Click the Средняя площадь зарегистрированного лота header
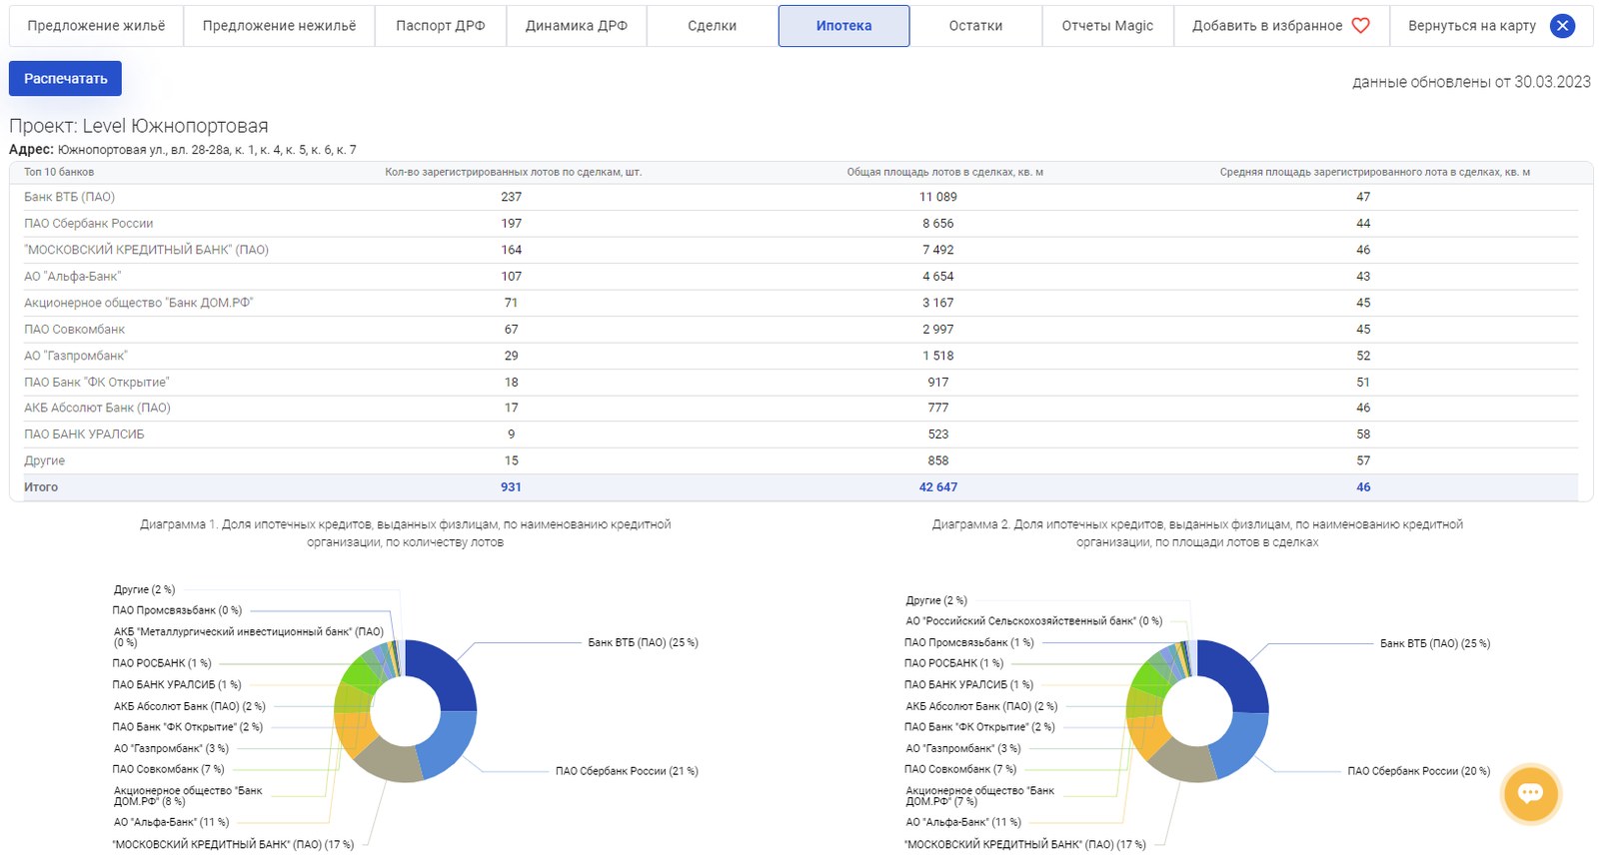 [x=1374, y=172]
